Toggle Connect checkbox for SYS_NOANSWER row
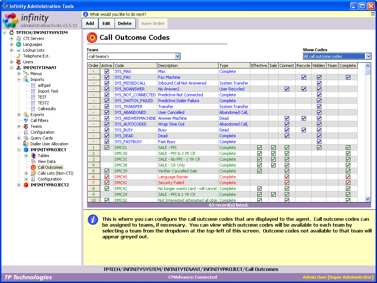 pyautogui.click(x=287, y=89)
